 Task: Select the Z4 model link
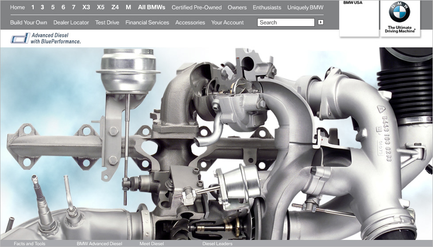click(115, 8)
